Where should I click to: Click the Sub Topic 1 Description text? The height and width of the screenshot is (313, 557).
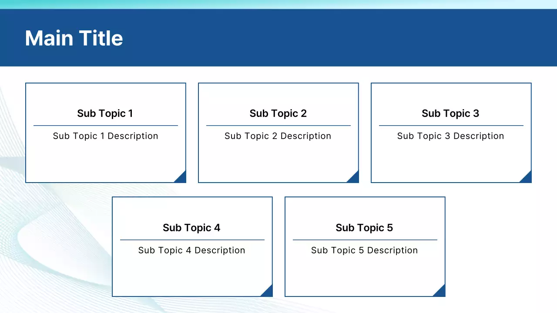105,136
